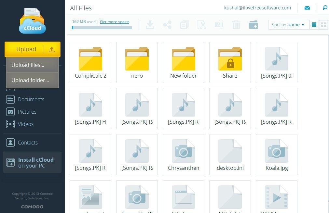Click the yellow Upload button
This screenshot has width=329, height=213.
[x=33, y=49]
